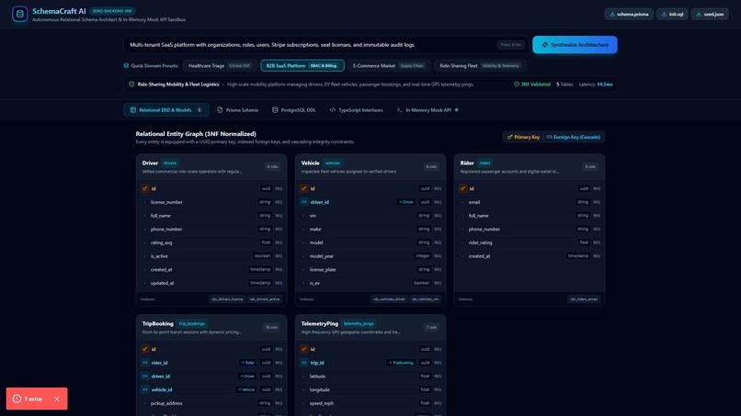
Task: Open the Relational ERD & Models tab
Action: click(165, 110)
